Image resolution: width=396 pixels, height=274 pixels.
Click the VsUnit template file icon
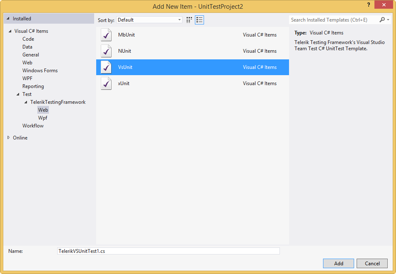pos(106,67)
